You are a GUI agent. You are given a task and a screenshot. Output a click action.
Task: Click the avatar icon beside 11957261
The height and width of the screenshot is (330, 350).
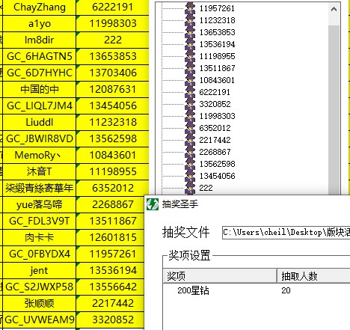[190, 8]
